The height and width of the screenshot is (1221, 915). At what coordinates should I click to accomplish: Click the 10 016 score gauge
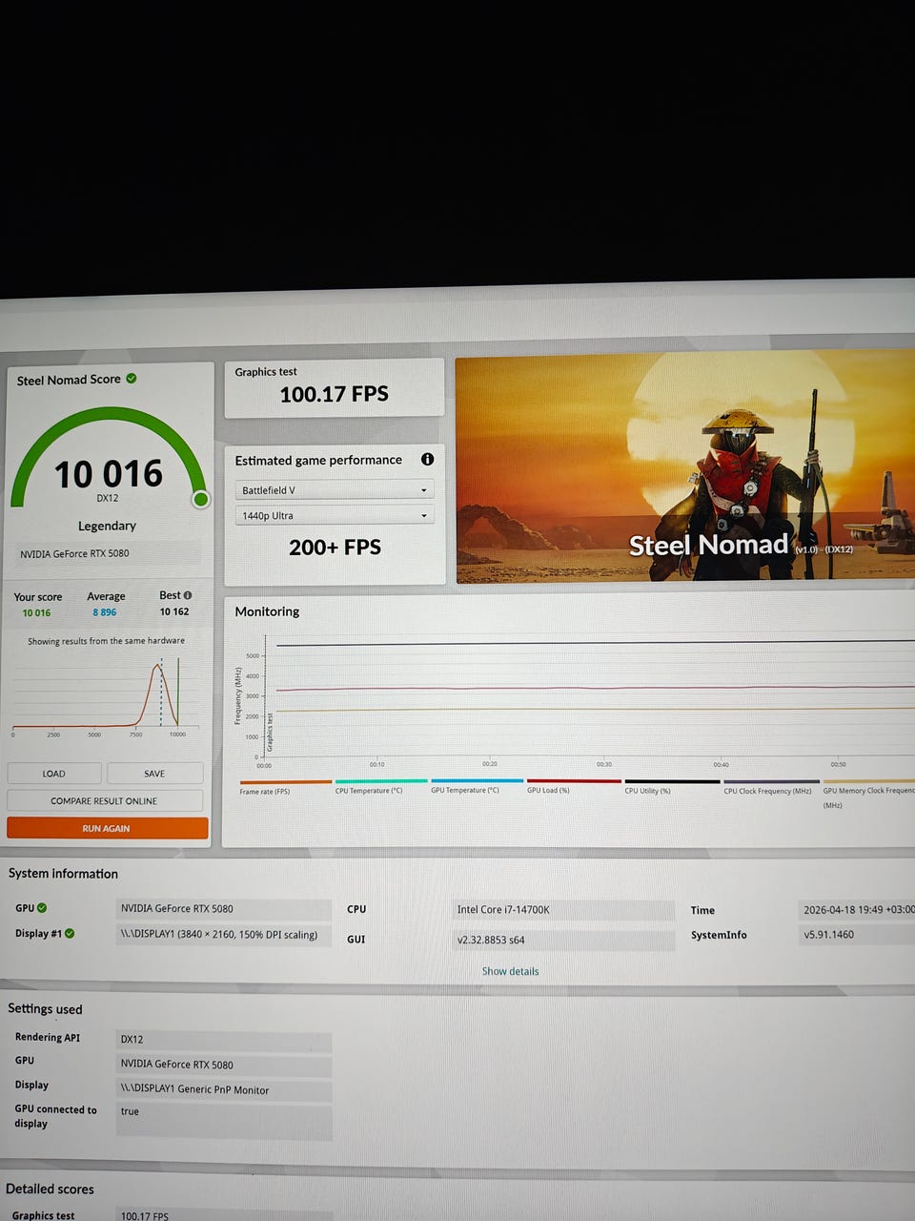109,460
